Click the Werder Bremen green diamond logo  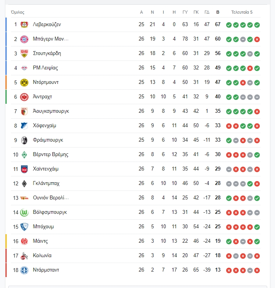(24, 155)
